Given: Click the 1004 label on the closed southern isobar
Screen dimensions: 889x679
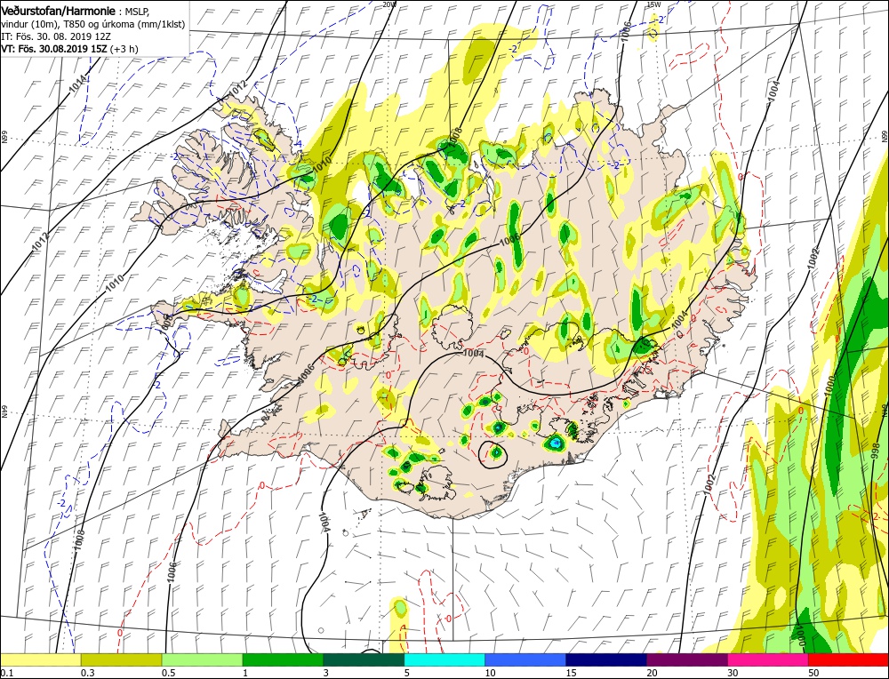Looking at the screenshot, I should point(324,522).
